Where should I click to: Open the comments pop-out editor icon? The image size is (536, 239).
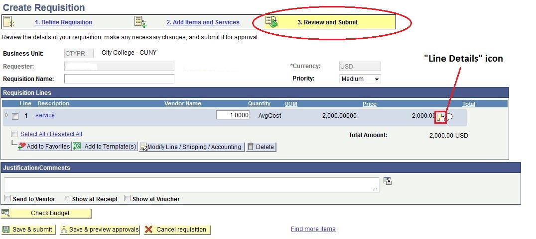click(388, 181)
